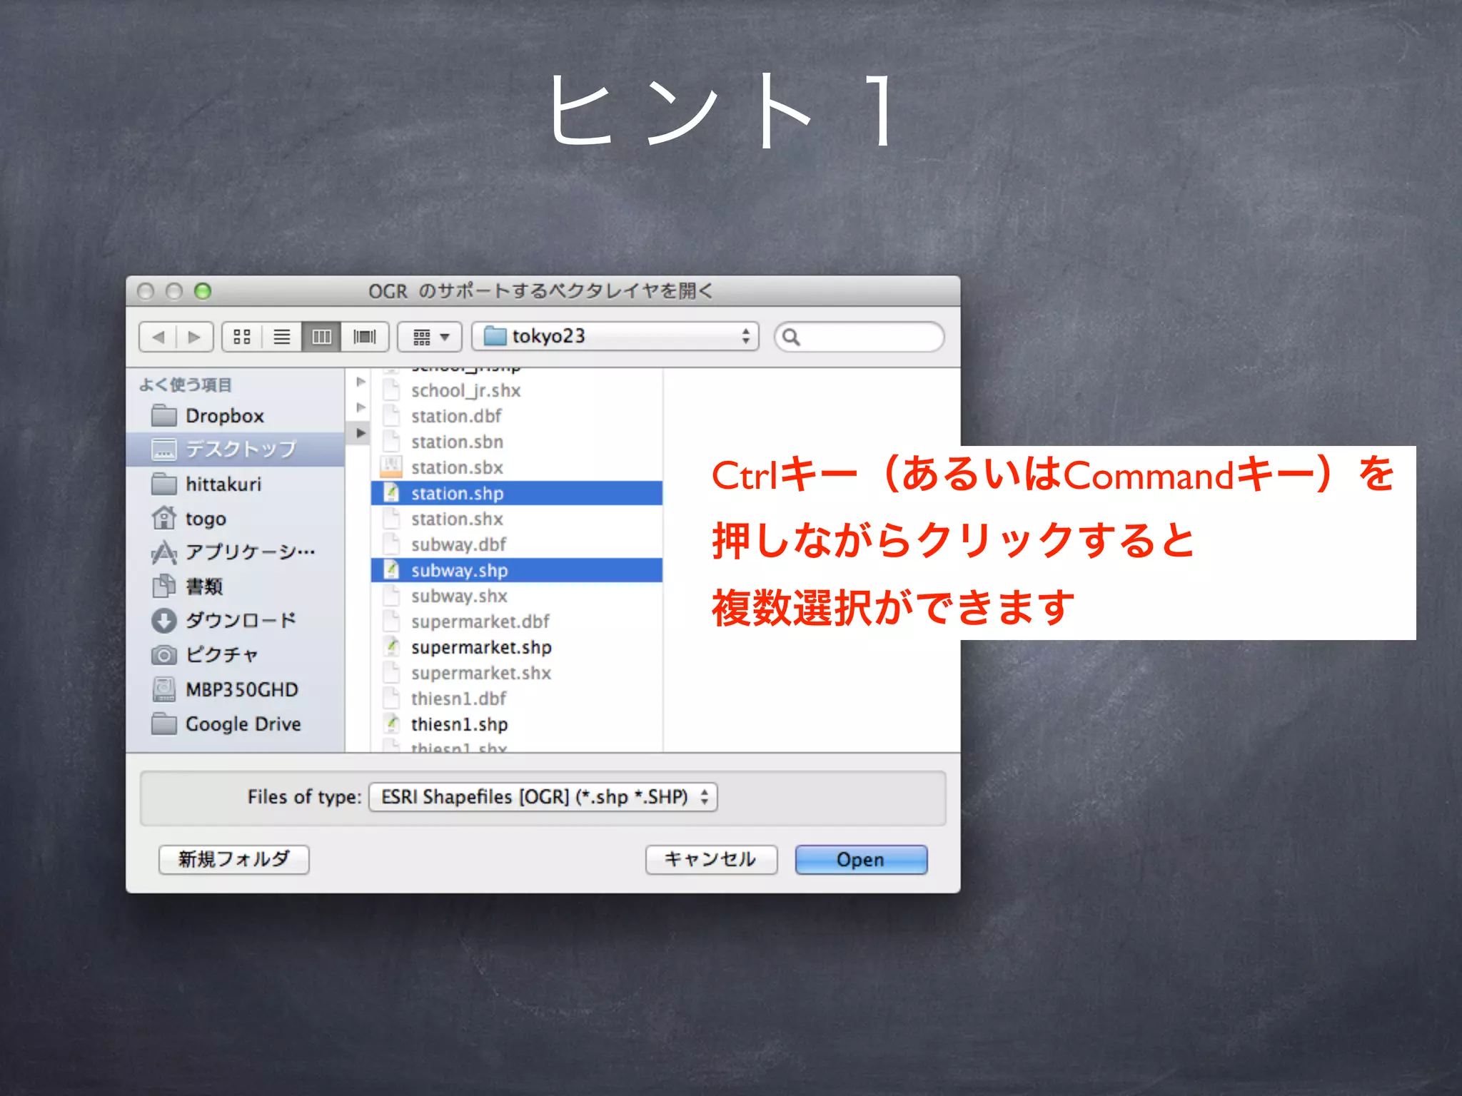Click the station.dbf file
The image size is (1462, 1096).
coord(517,416)
